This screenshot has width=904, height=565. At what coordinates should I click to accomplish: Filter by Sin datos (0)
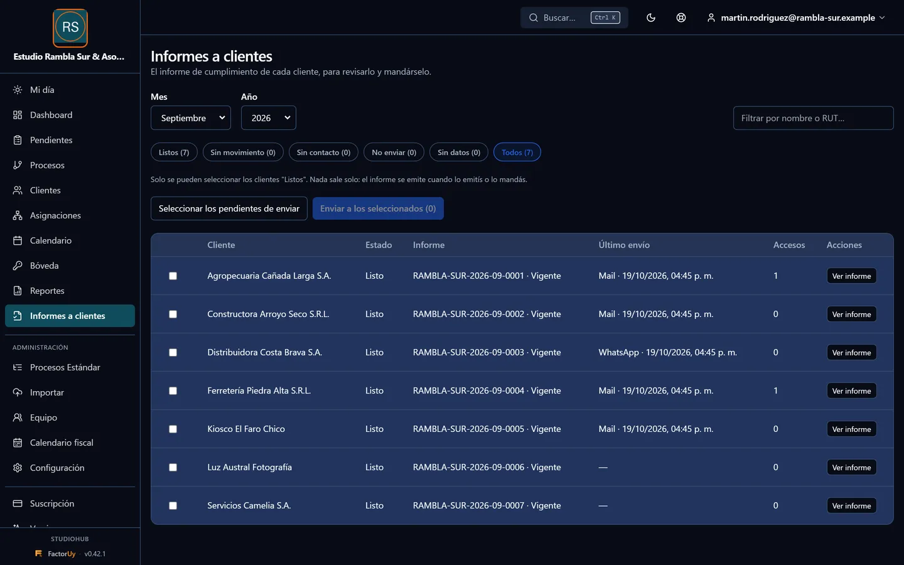pos(459,153)
